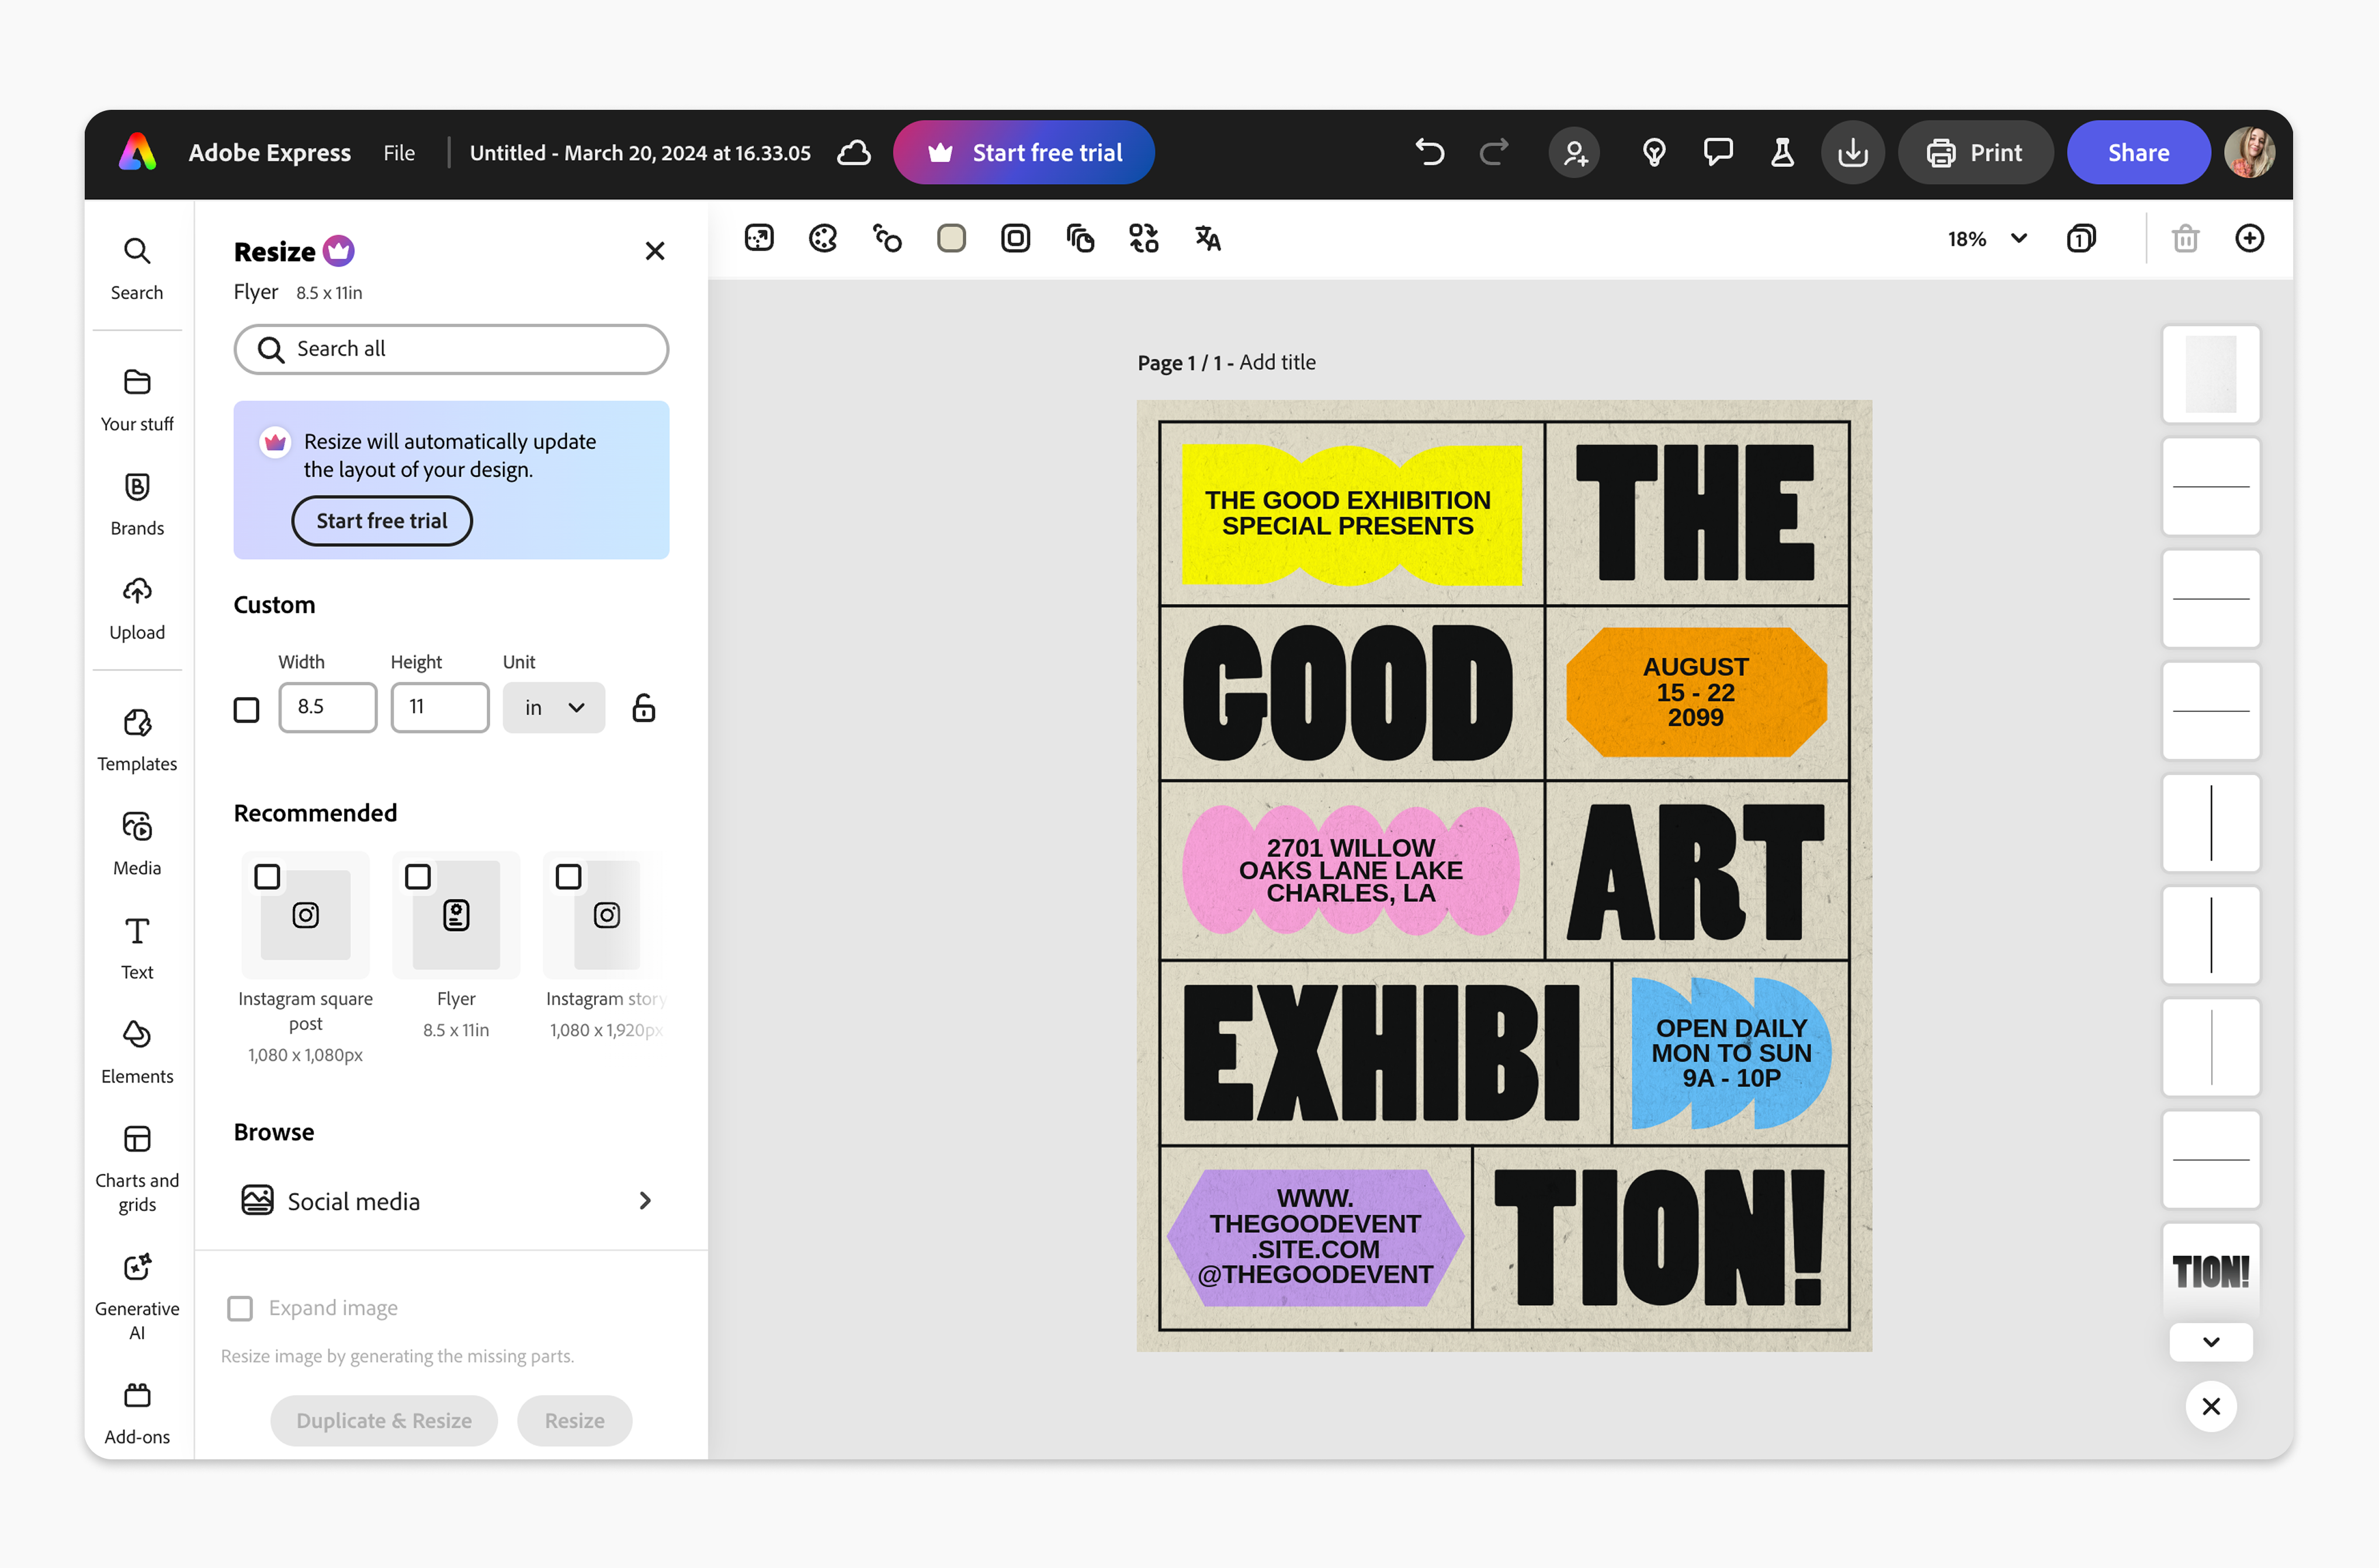Expand the Social media browse category
Screen dimensions: 2379x1568
[450, 1201]
